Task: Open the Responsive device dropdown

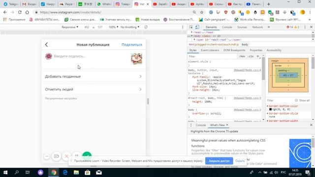Action: [x=70, y=27]
